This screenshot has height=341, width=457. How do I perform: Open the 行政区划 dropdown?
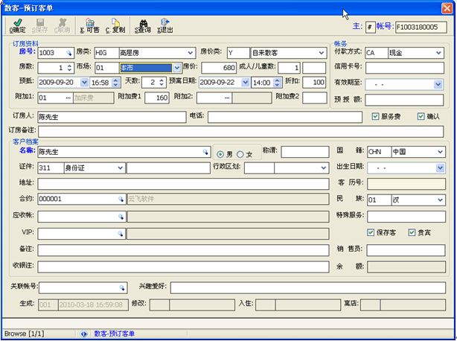click(324, 168)
